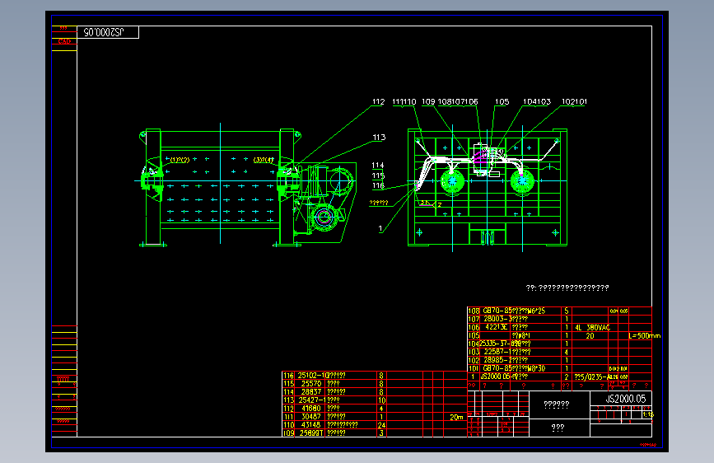Select callout label 113 near the gearbox leader

pyautogui.click(x=379, y=137)
